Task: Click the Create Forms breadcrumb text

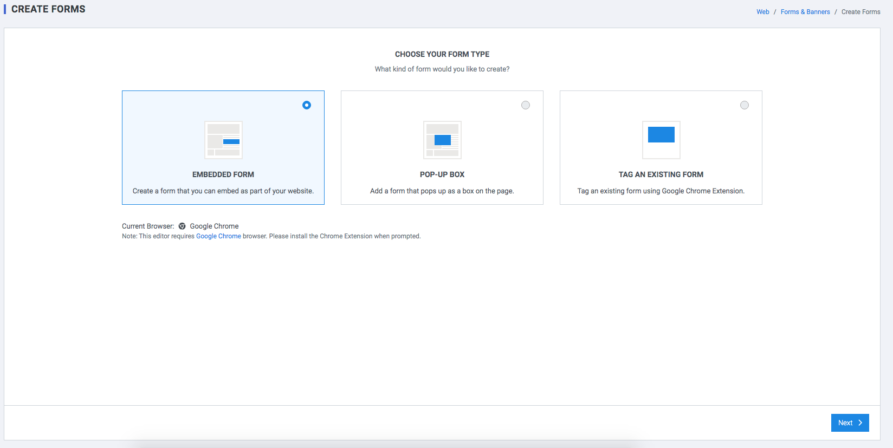Action: (x=861, y=12)
